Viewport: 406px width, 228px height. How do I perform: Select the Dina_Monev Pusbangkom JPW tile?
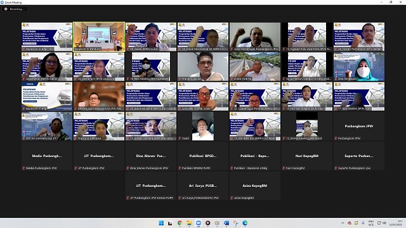(x=151, y=156)
